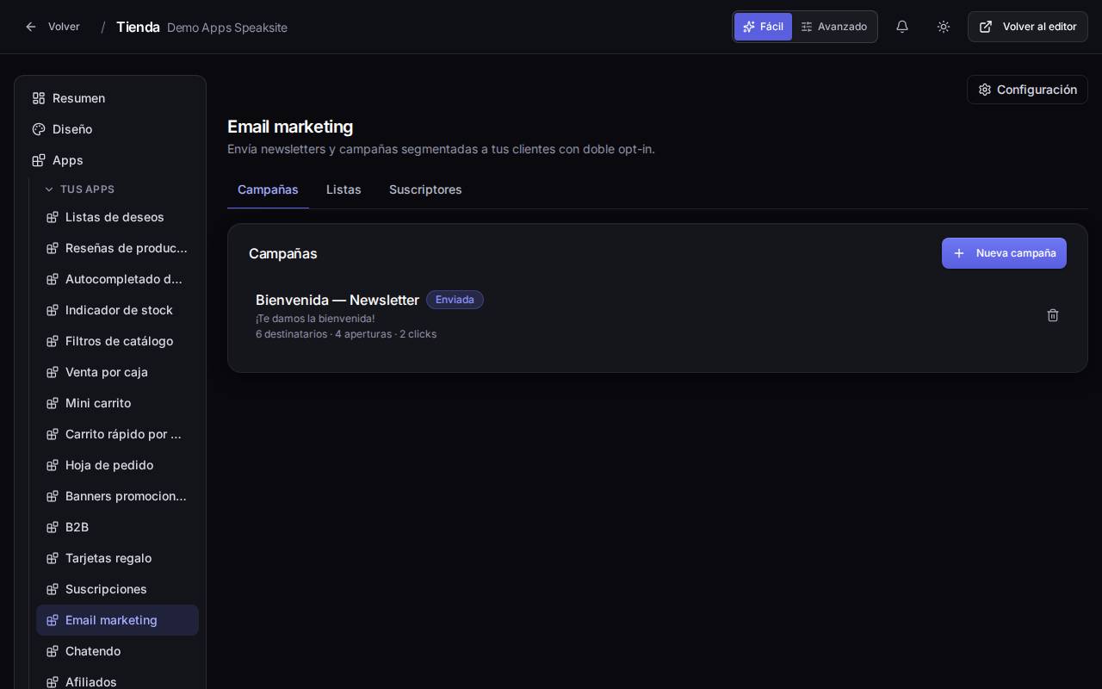The width and height of the screenshot is (1102, 689).
Task: Open the Configuración settings button
Action: pyautogui.click(x=1027, y=90)
